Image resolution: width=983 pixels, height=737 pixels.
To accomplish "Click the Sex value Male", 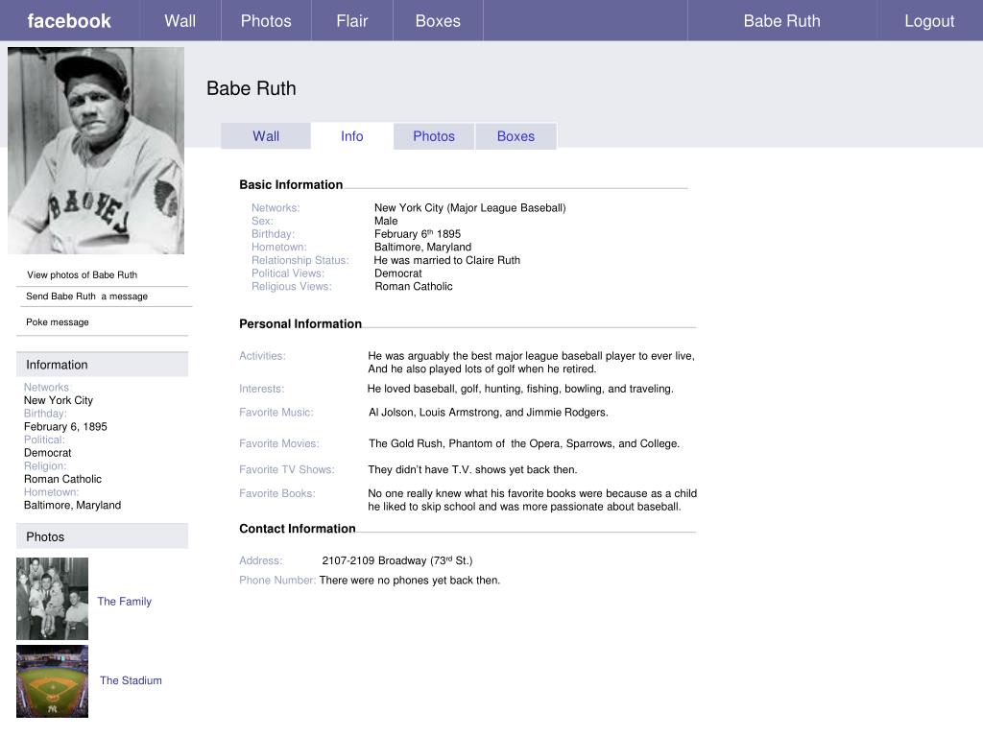I will pyautogui.click(x=386, y=221).
